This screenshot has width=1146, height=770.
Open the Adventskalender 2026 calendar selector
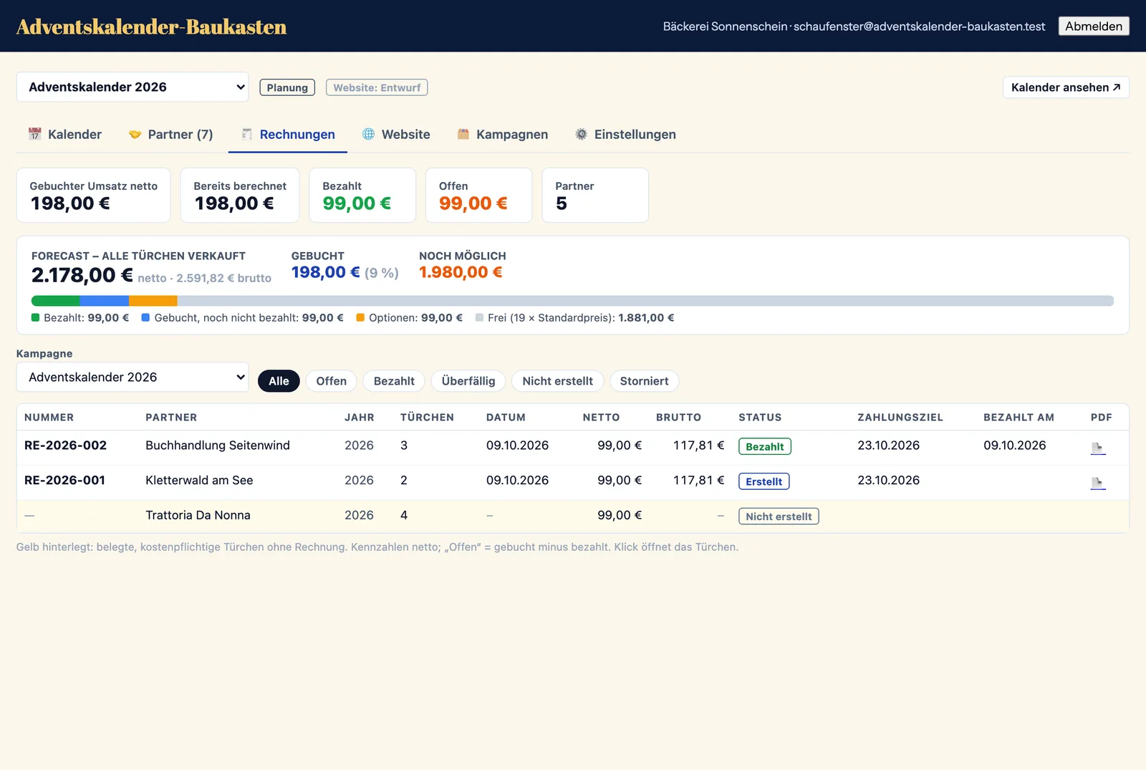pyautogui.click(x=133, y=87)
